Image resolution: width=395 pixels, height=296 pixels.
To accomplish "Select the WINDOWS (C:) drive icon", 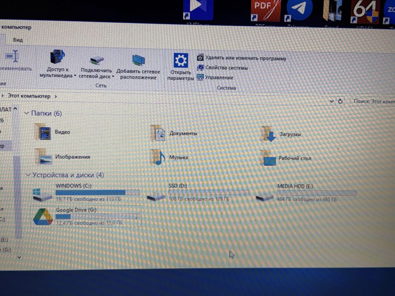I will click(42, 195).
